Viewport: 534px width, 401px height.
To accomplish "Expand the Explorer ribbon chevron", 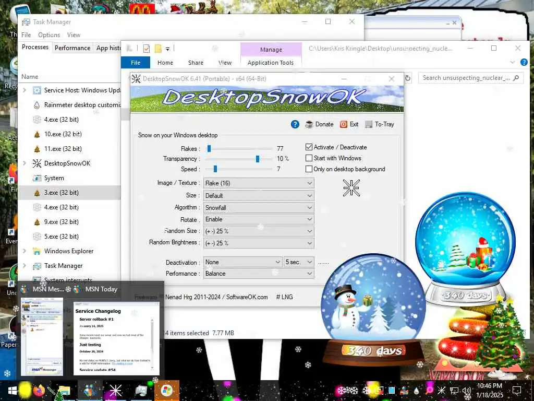I will coord(513,62).
